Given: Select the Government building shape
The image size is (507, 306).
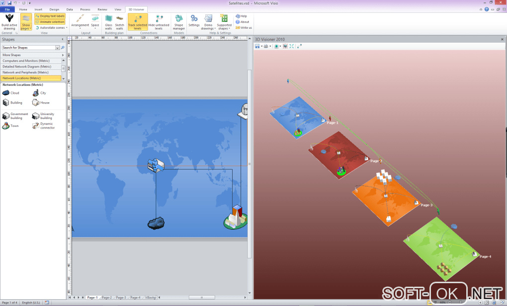Looking at the screenshot, I should pyautogui.click(x=15, y=116).
